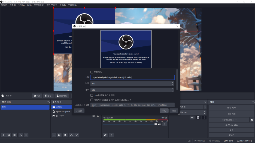This screenshot has height=143, width=255.
Task: Open the 도구(T) menu
Action: click(62, 5)
